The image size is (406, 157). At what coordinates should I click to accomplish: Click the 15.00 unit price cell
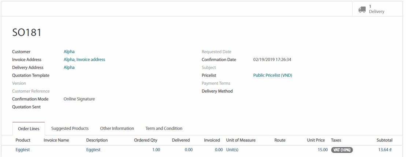323,150
